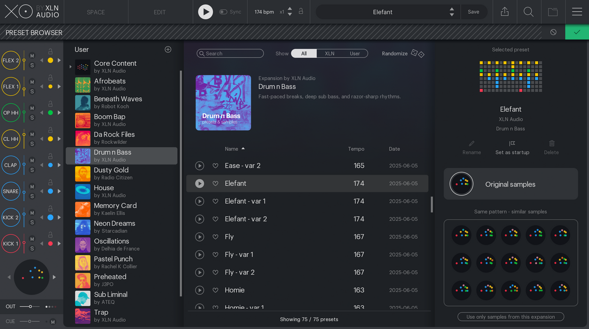Click the share/export icon in the top bar
The width and height of the screenshot is (589, 329).
coord(504,12)
